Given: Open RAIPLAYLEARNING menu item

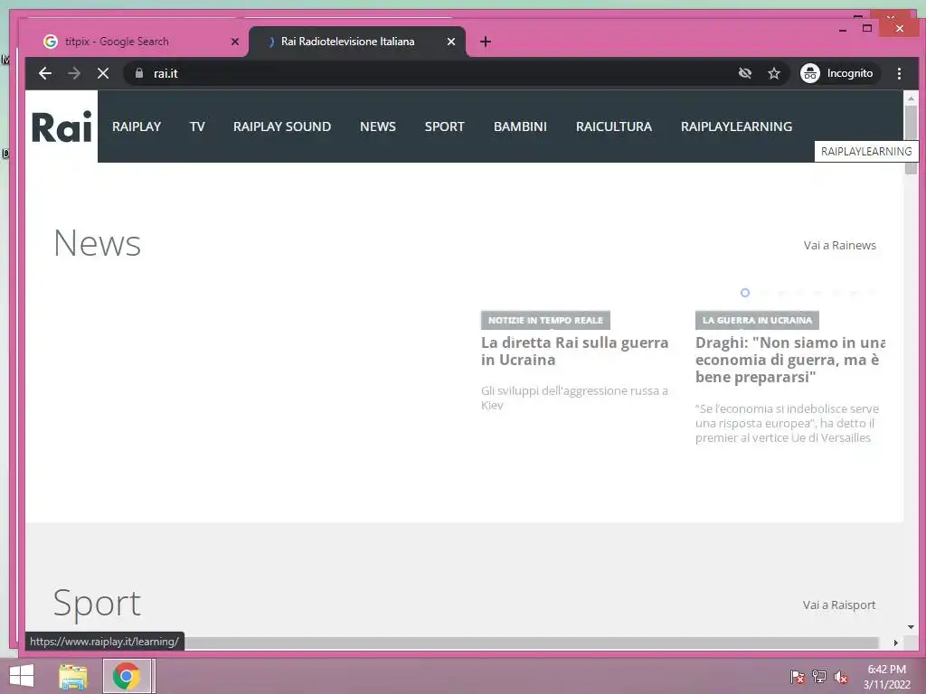Looking at the screenshot, I should (x=736, y=127).
